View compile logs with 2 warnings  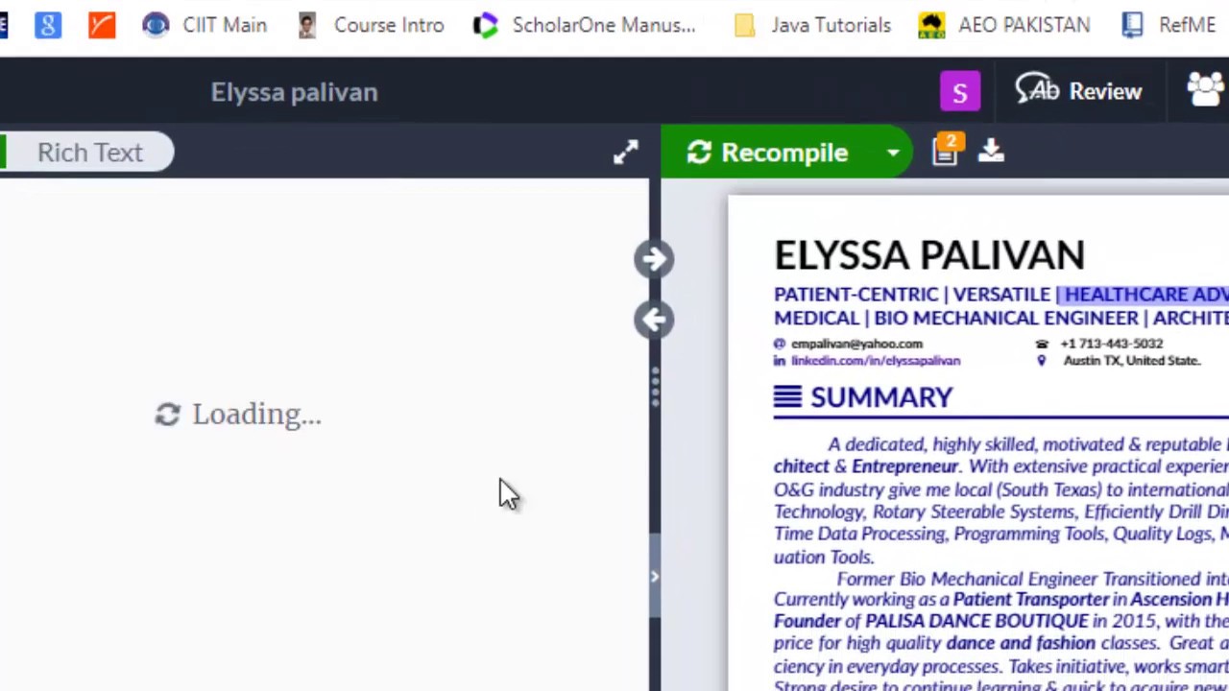pos(946,151)
